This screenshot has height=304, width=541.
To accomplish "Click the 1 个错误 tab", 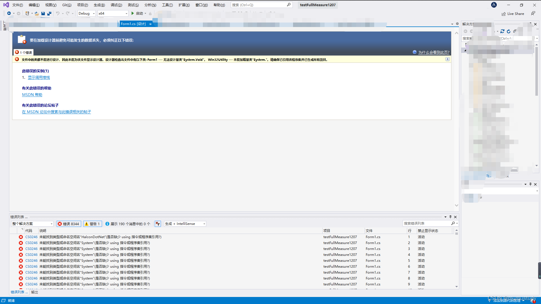I will pos(24,52).
